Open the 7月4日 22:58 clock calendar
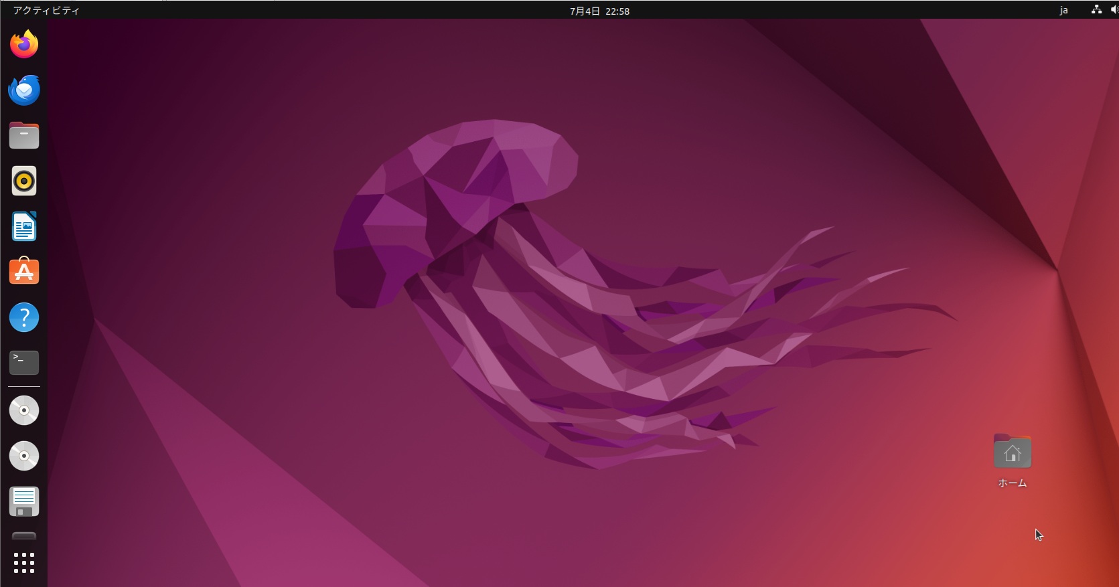 pos(599,11)
